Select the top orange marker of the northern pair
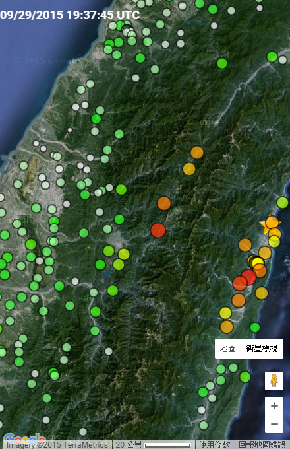Viewport: 290px width, 449px height. tap(197, 153)
